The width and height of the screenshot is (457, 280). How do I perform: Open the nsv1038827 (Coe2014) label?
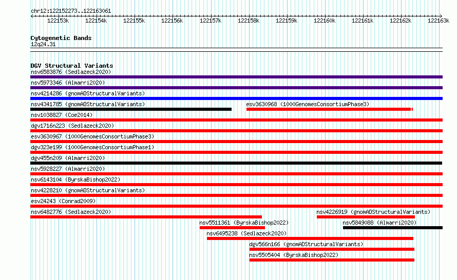(x=62, y=115)
